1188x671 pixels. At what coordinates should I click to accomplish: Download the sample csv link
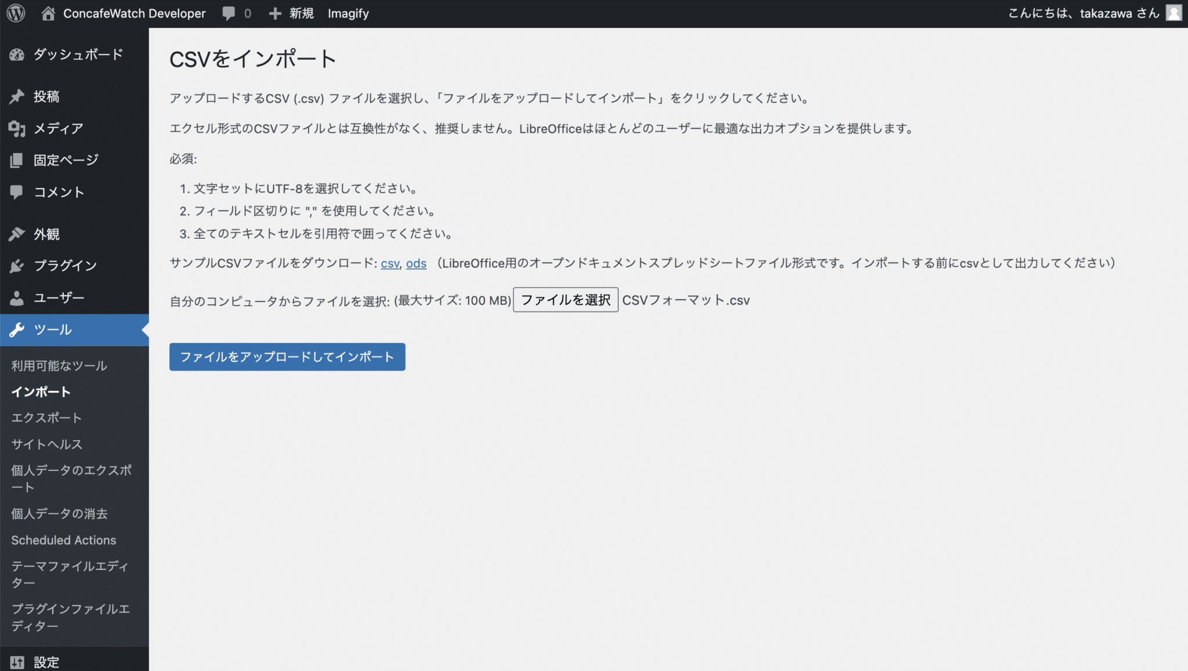(390, 263)
